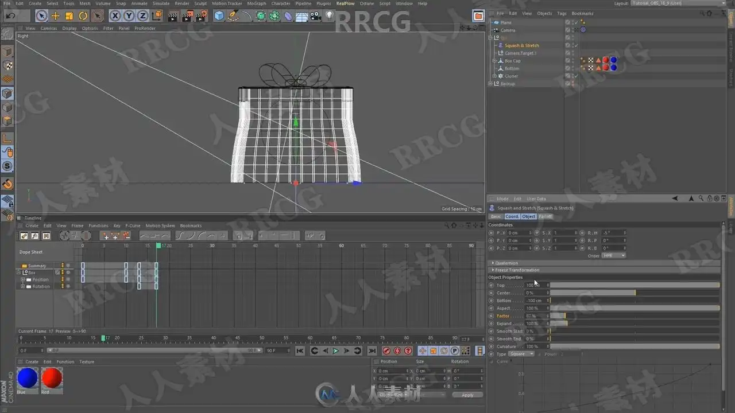
Task: Expand the Backup null object
Action: [490, 84]
